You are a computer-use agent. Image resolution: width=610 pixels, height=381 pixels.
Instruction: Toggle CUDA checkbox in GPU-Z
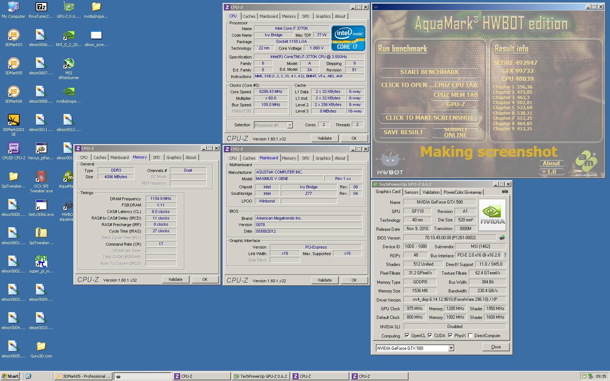pyautogui.click(x=430, y=336)
